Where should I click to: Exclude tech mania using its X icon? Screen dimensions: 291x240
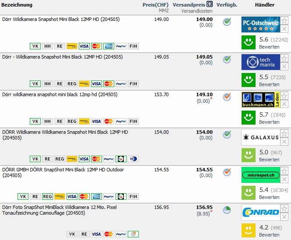tap(284, 66)
